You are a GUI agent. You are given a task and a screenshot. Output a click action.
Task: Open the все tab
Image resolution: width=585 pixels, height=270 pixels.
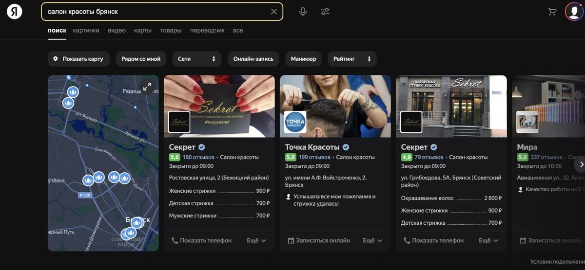pyautogui.click(x=238, y=30)
